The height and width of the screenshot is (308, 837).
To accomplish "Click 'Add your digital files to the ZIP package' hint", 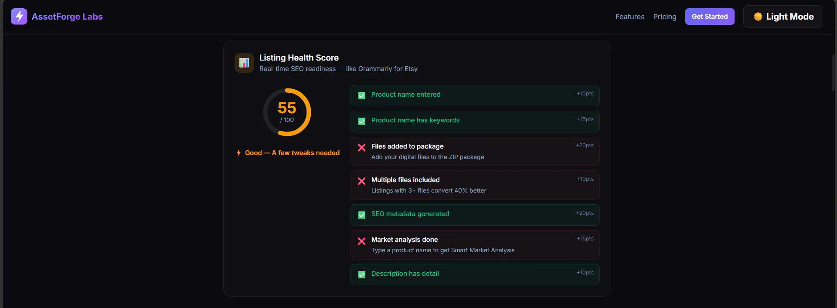I will pos(427,157).
